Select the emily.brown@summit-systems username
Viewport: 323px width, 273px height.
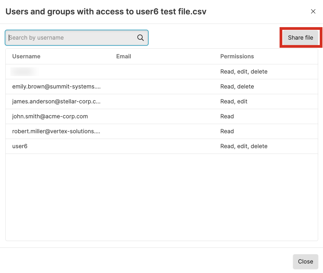point(56,87)
